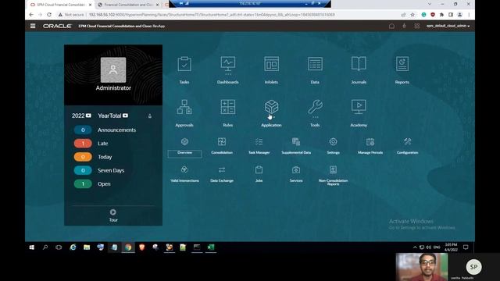Open the Reports card icon
Screen dimensions: 500x281
[x=402, y=64]
